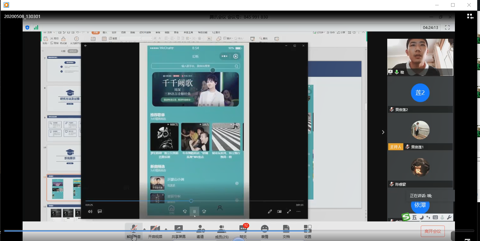Click the song search input field

(196, 66)
